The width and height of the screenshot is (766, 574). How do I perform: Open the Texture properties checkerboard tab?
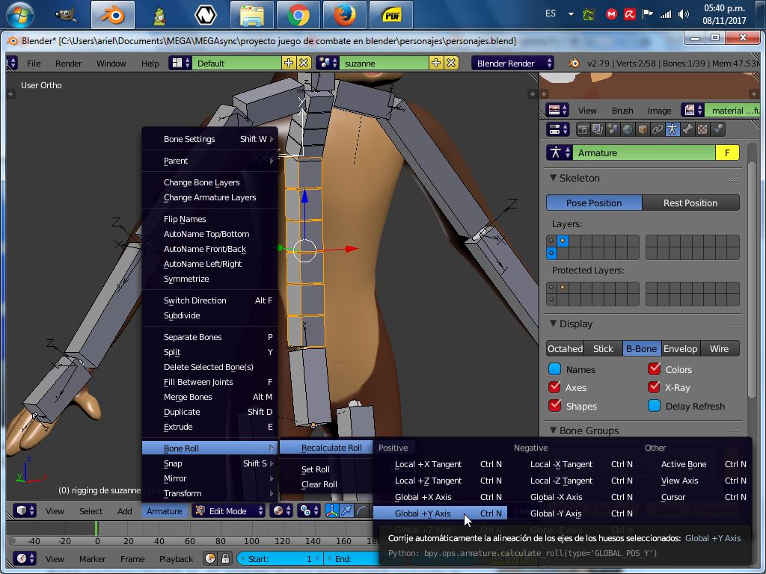pos(702,129)
